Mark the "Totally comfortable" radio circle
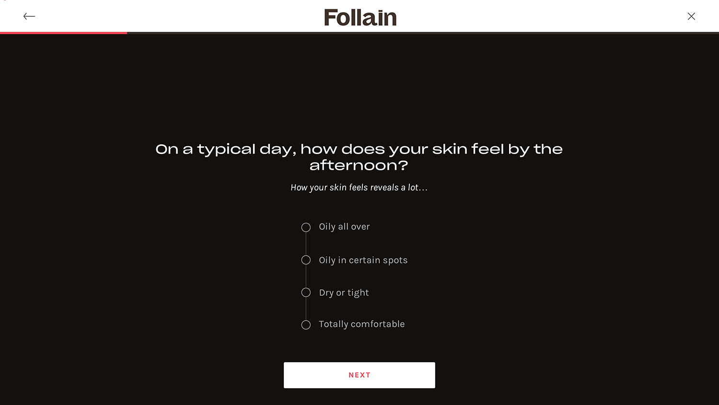Screen dimensions: 719x405 pyautogui.click(x=306, y=325)
